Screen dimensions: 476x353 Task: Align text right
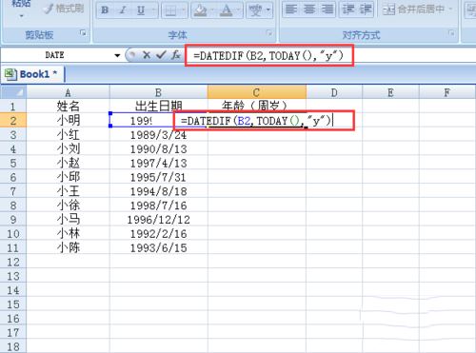pyautogui.click(x=327, y=10)
